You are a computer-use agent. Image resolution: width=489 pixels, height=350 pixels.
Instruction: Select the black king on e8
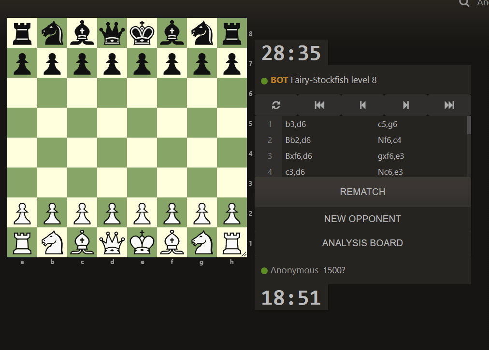[142, 33]
